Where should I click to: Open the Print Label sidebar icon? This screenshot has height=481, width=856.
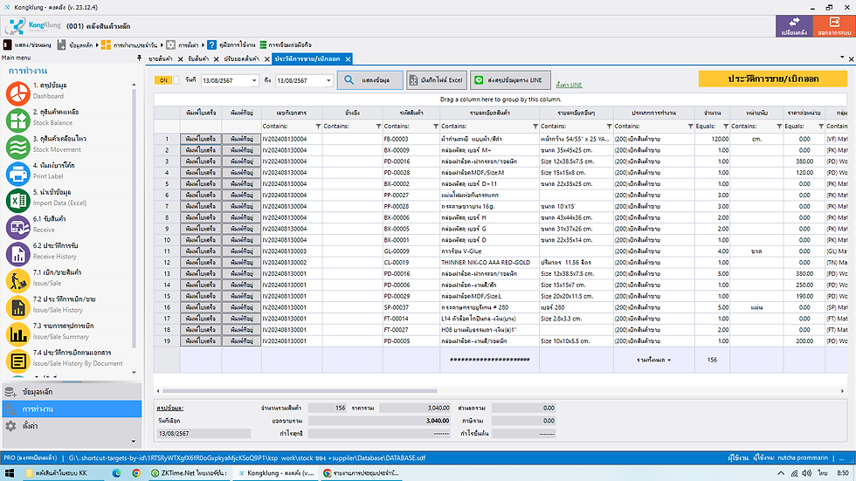click(18, 172)
